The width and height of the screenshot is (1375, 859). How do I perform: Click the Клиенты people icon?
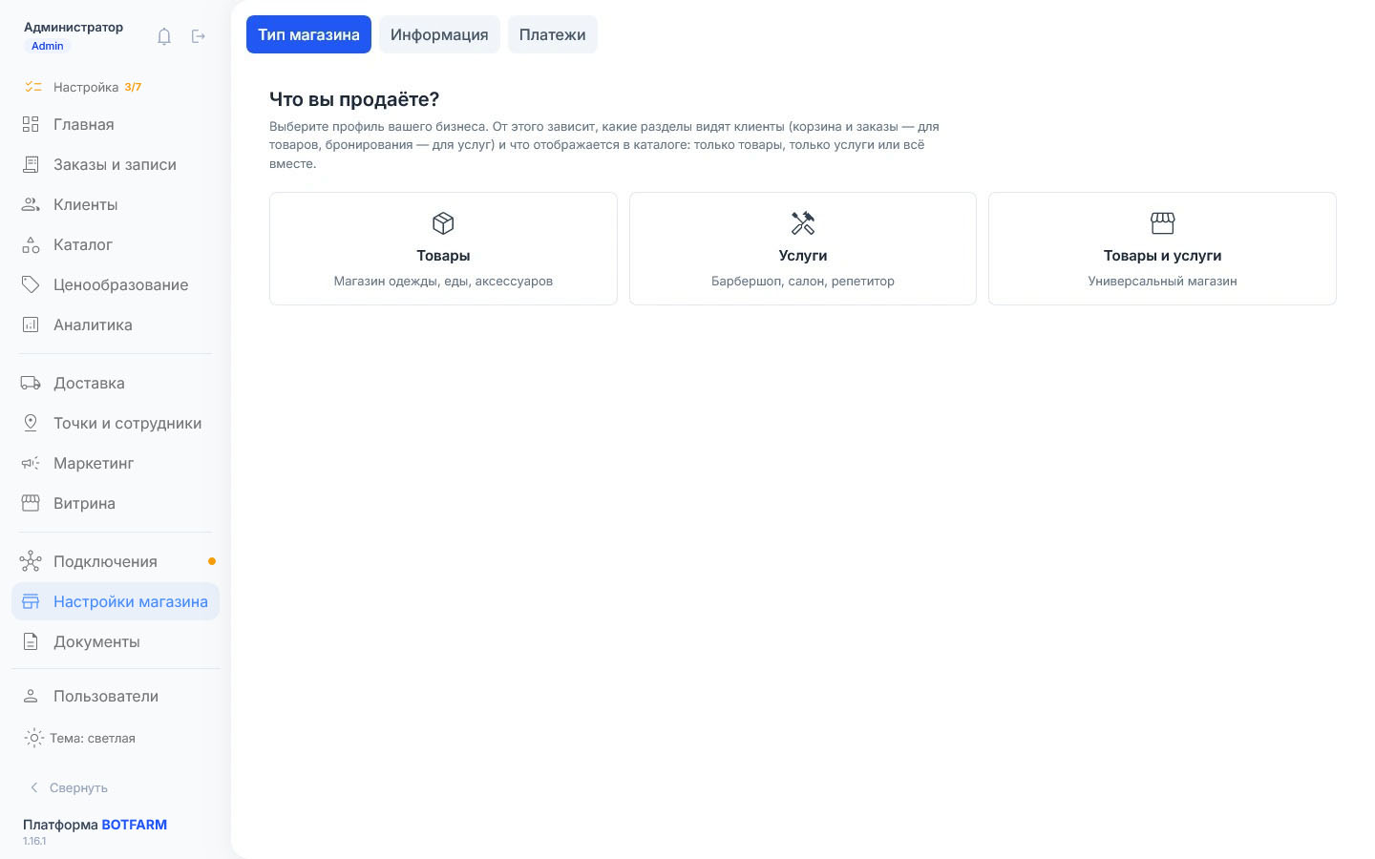[31, 204]
